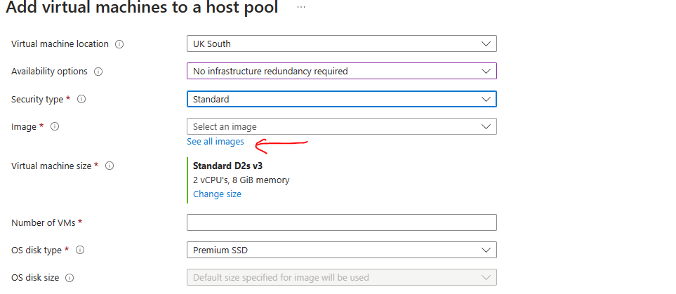The height and width of the screenshot is (294, 676).
Task: Click the info icon next to Image
Action: click(55, 127)
